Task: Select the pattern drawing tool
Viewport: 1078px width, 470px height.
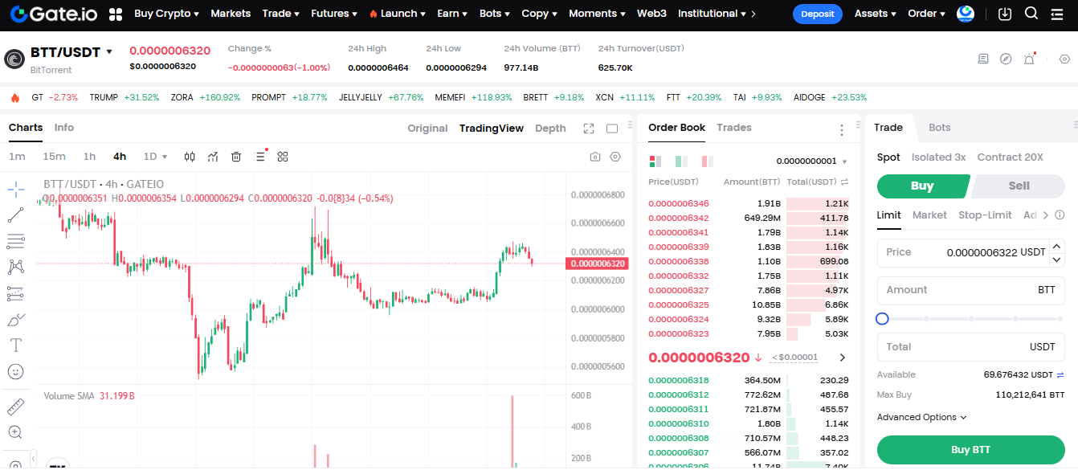Action: pos(15,267)
